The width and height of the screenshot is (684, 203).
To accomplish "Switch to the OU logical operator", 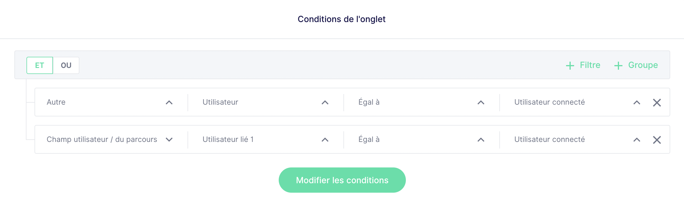I will tap(66, 65).
